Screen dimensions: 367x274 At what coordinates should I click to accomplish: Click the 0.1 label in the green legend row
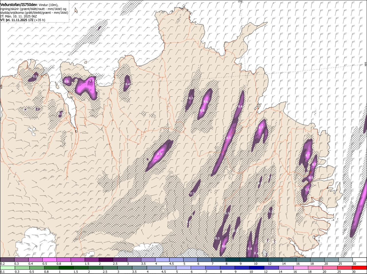point(2,272)
